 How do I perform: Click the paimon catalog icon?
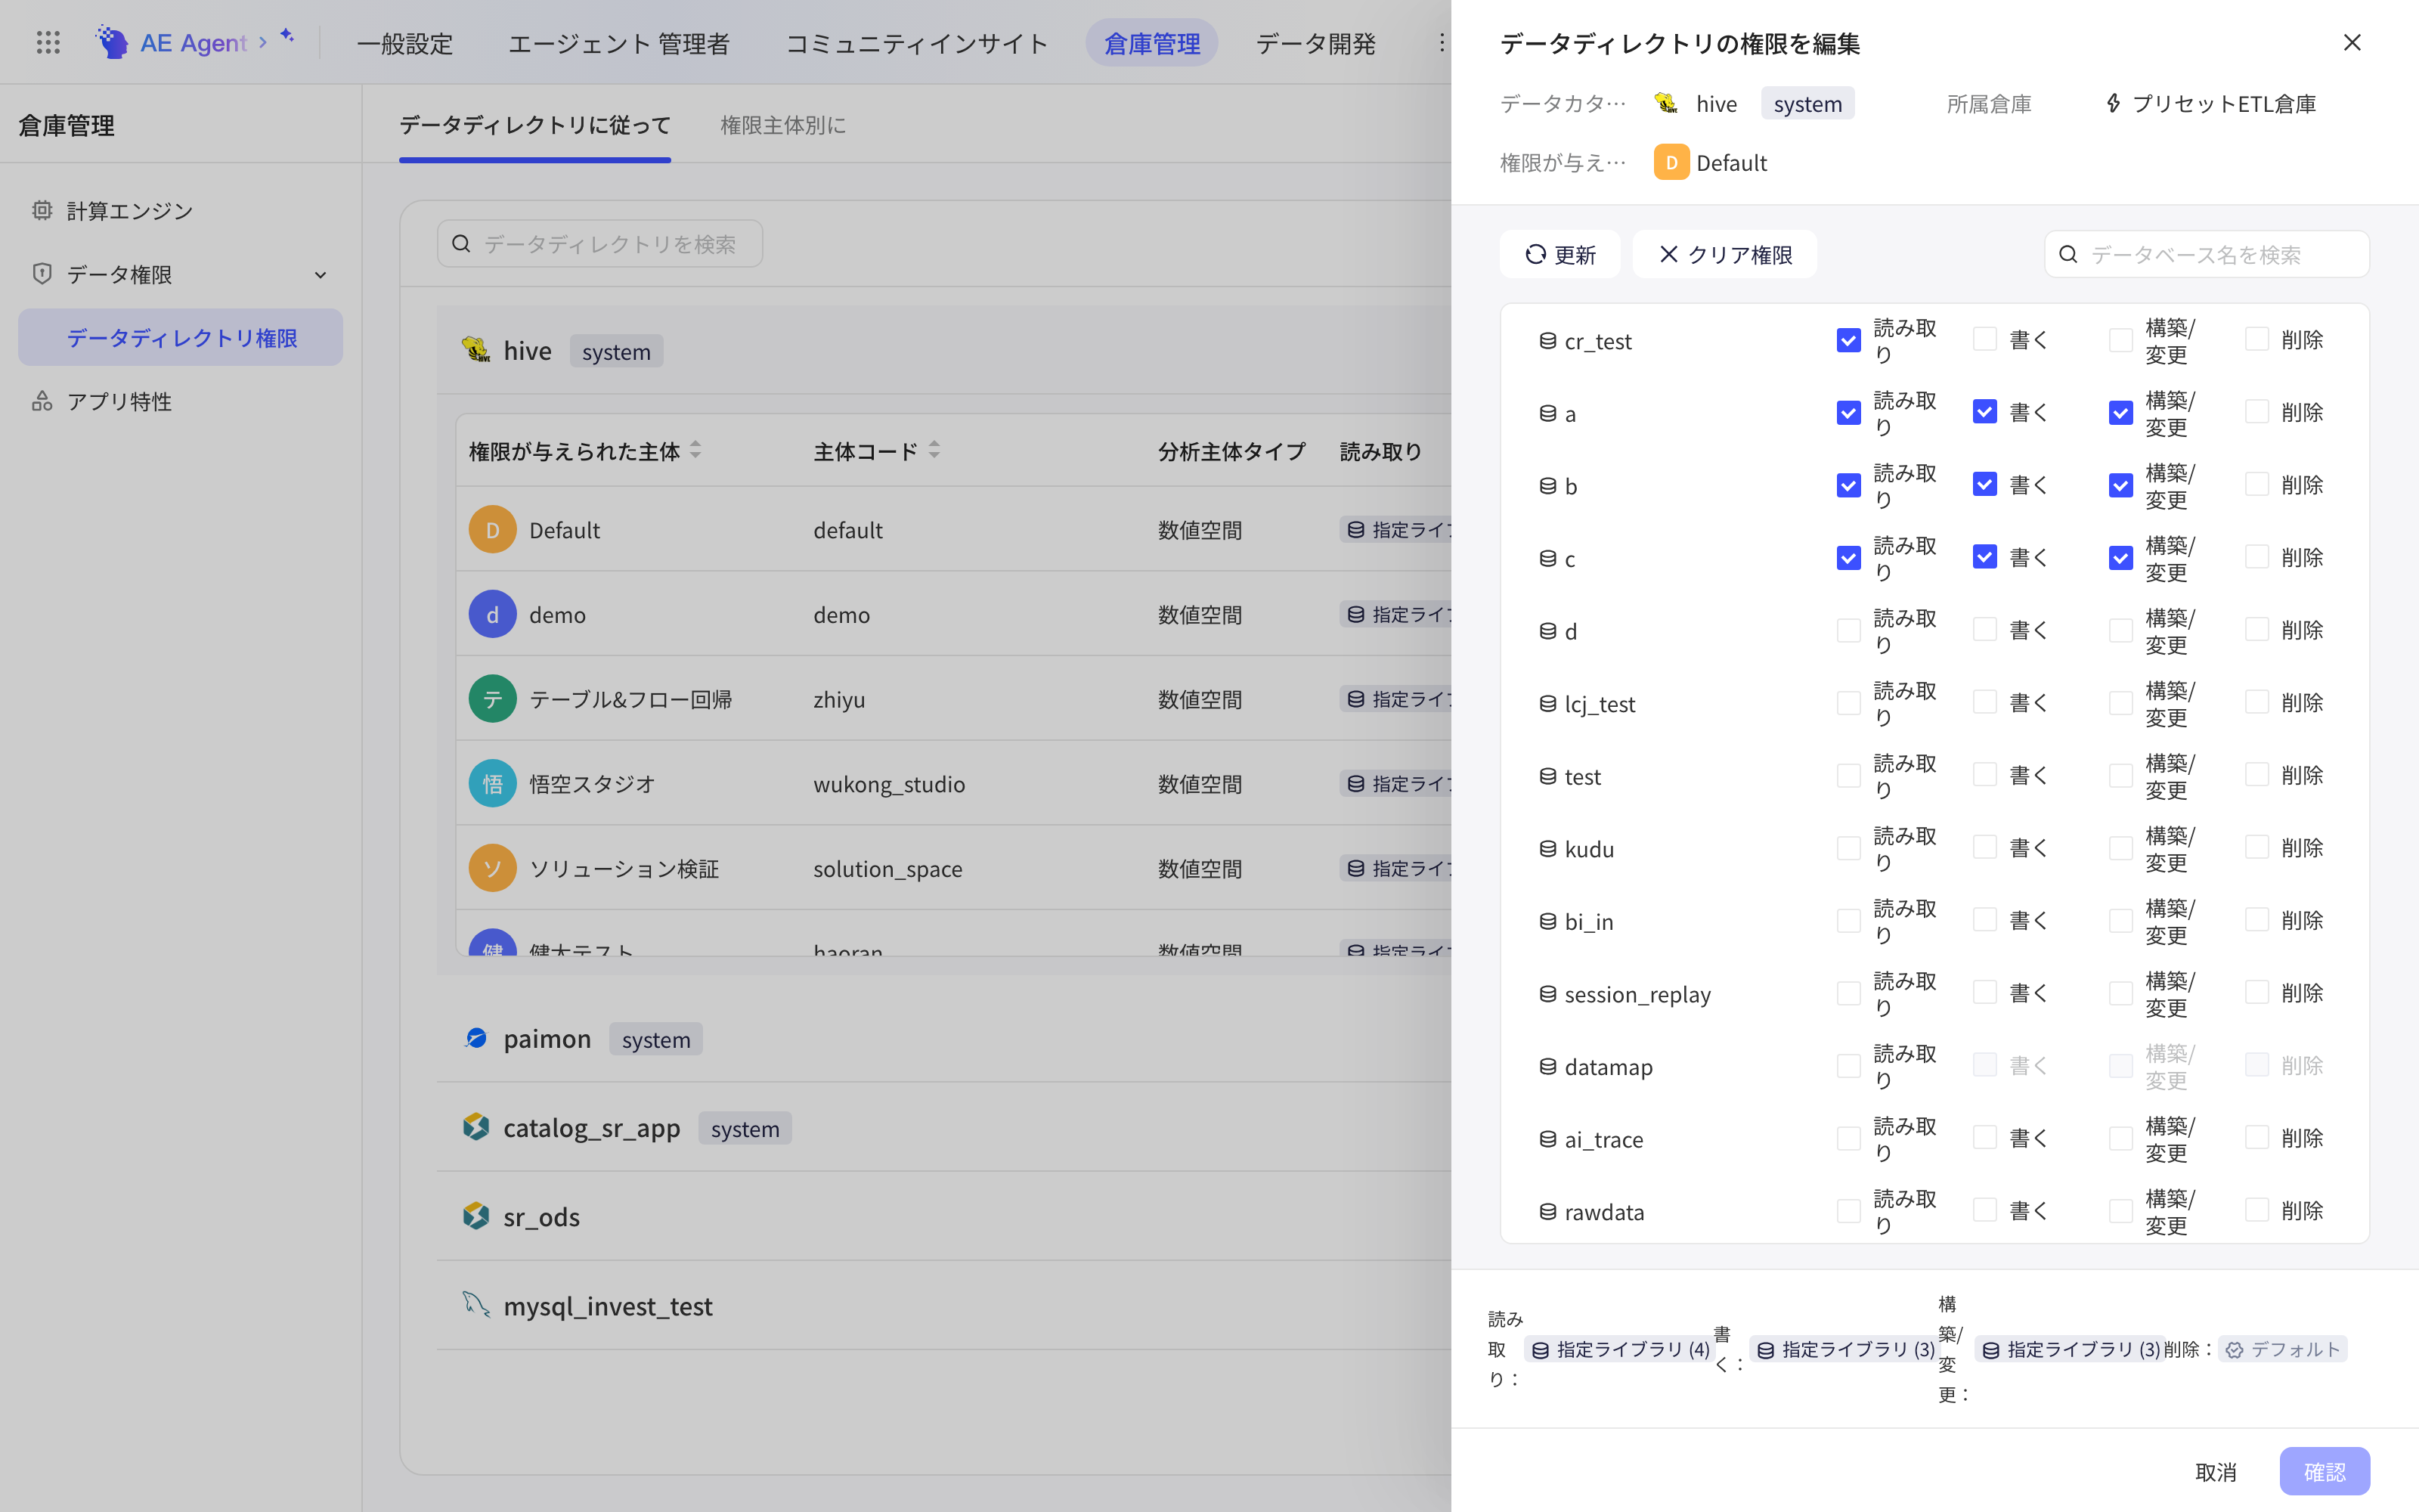tap(475, 1038)
